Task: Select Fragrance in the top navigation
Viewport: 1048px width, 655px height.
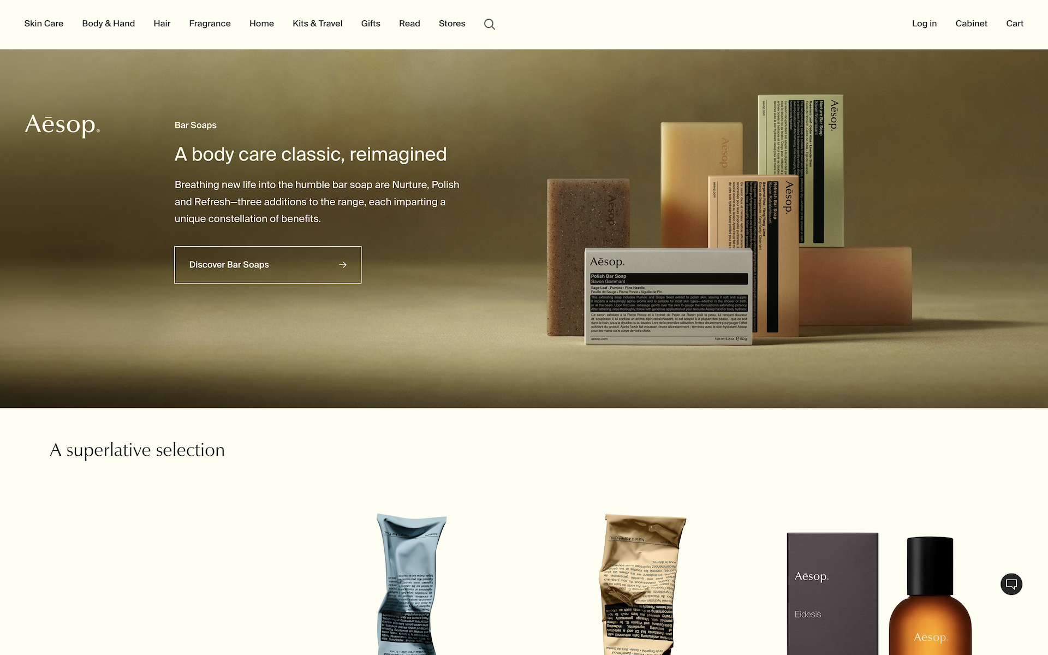Action: pyautogui.click(x=210, y=23)
